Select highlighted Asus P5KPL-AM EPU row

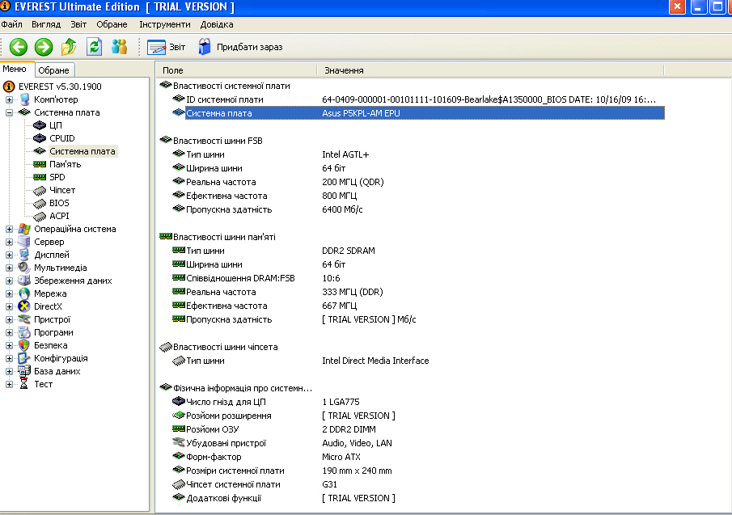[418, 113]
